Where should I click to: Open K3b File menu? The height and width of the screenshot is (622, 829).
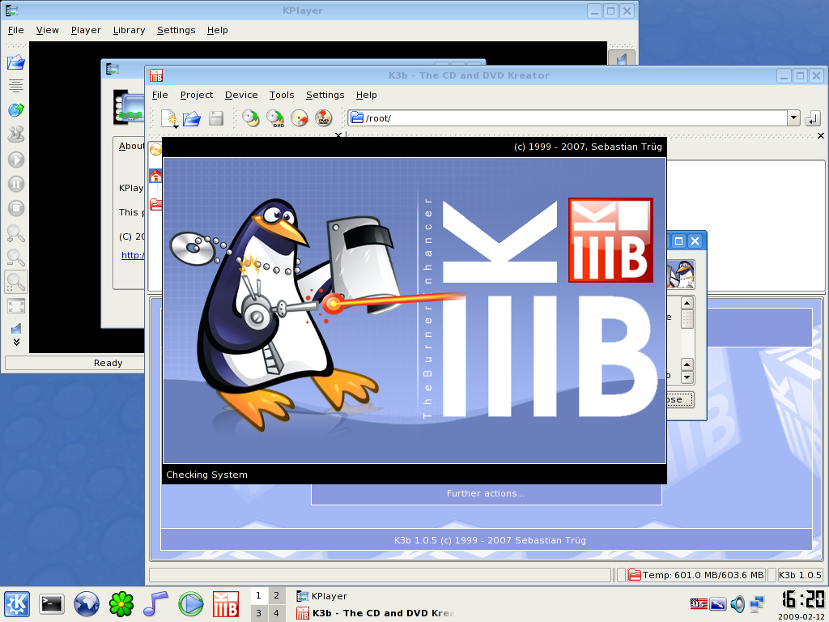[x=159, y=95]
